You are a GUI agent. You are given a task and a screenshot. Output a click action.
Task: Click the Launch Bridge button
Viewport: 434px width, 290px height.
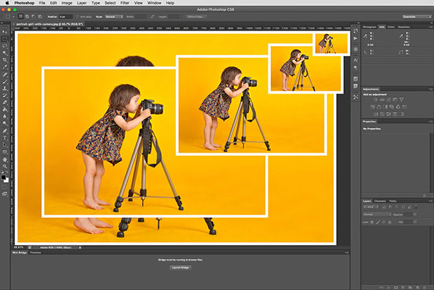[x=180, y=267]
